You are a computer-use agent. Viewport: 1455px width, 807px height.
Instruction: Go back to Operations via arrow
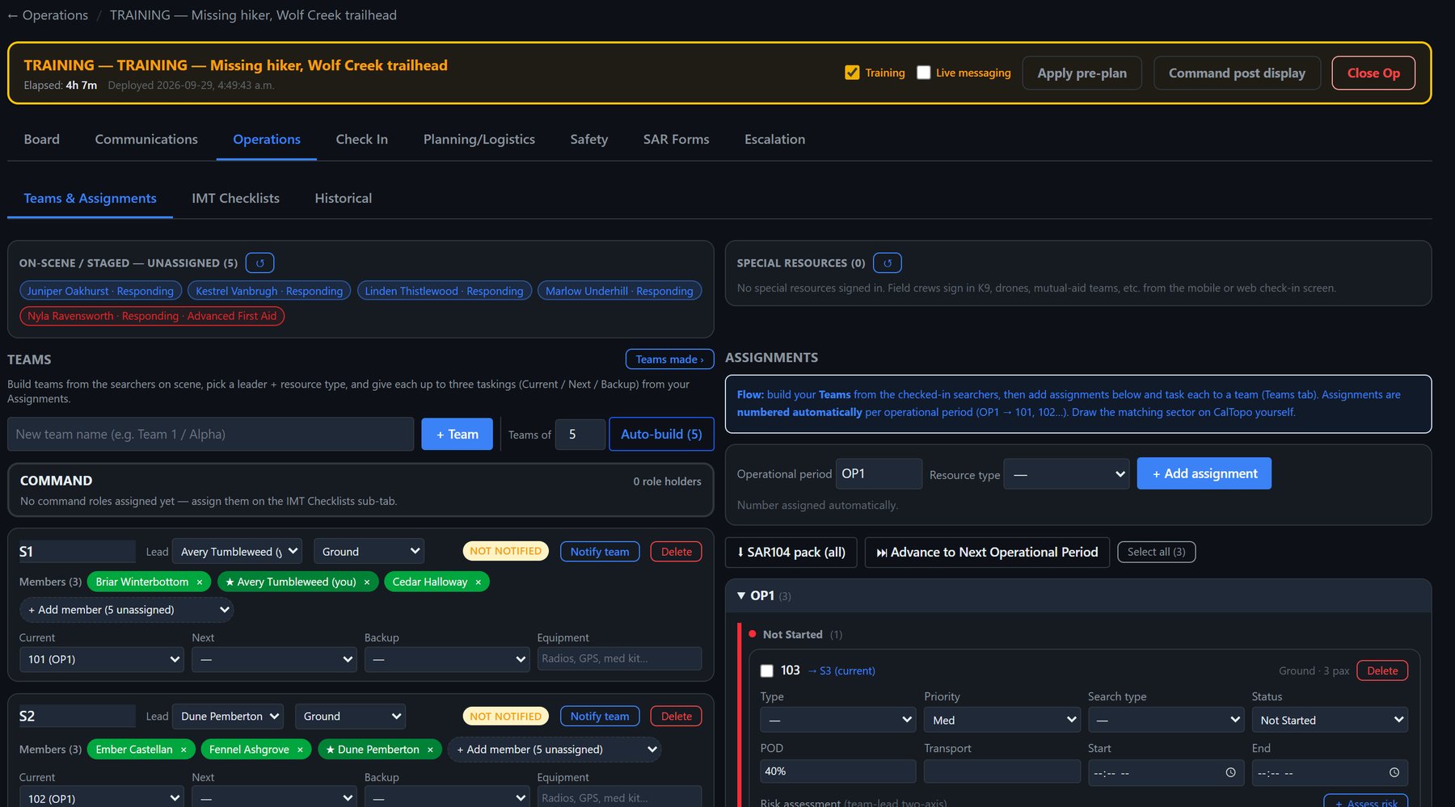click(48, 15)
